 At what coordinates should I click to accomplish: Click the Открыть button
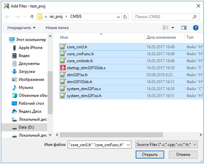[150, 154]
